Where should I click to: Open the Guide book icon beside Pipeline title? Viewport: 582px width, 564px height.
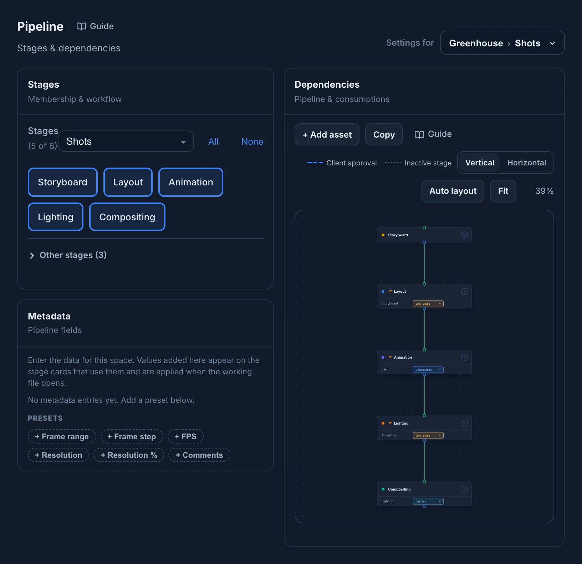pos(81,26)
